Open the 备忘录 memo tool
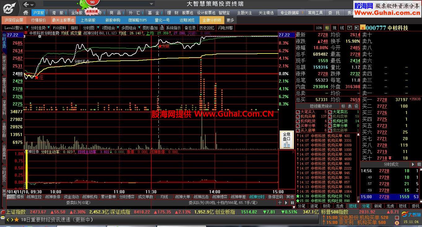 click(x=190, y=28)
